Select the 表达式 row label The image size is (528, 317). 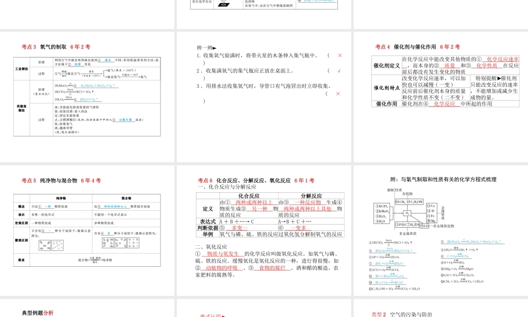point(208,221)
